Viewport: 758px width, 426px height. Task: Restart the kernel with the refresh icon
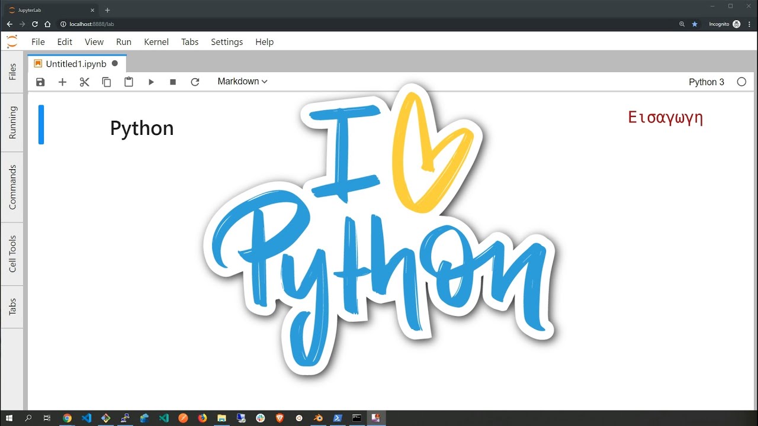pyautogui.click(x=195, y=82)
